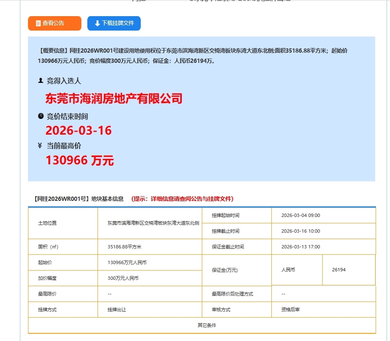
Task: Click the yen icon beside 当前最高价
Action: coord(40,146)
